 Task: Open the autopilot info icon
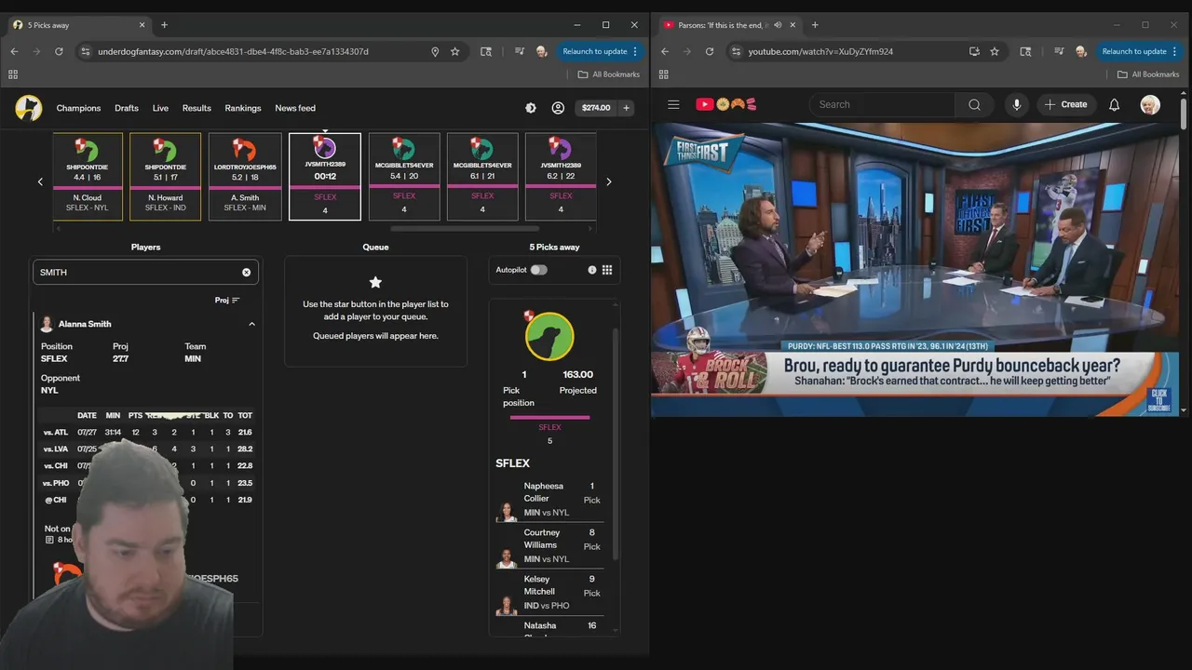pos(592,270)
